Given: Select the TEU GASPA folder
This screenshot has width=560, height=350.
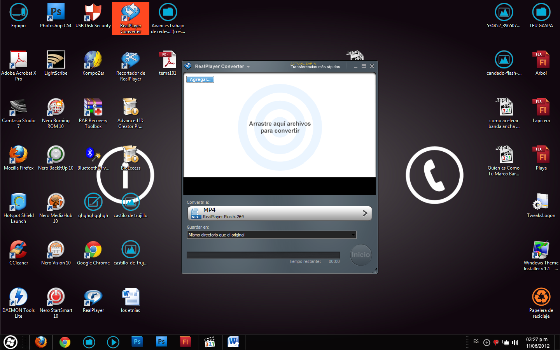Looking at the screenshot, I should (x=541, y=16).
